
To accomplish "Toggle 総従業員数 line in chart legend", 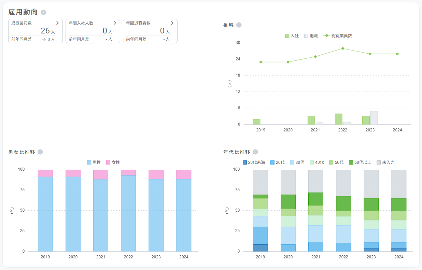I will pos(337,35).
